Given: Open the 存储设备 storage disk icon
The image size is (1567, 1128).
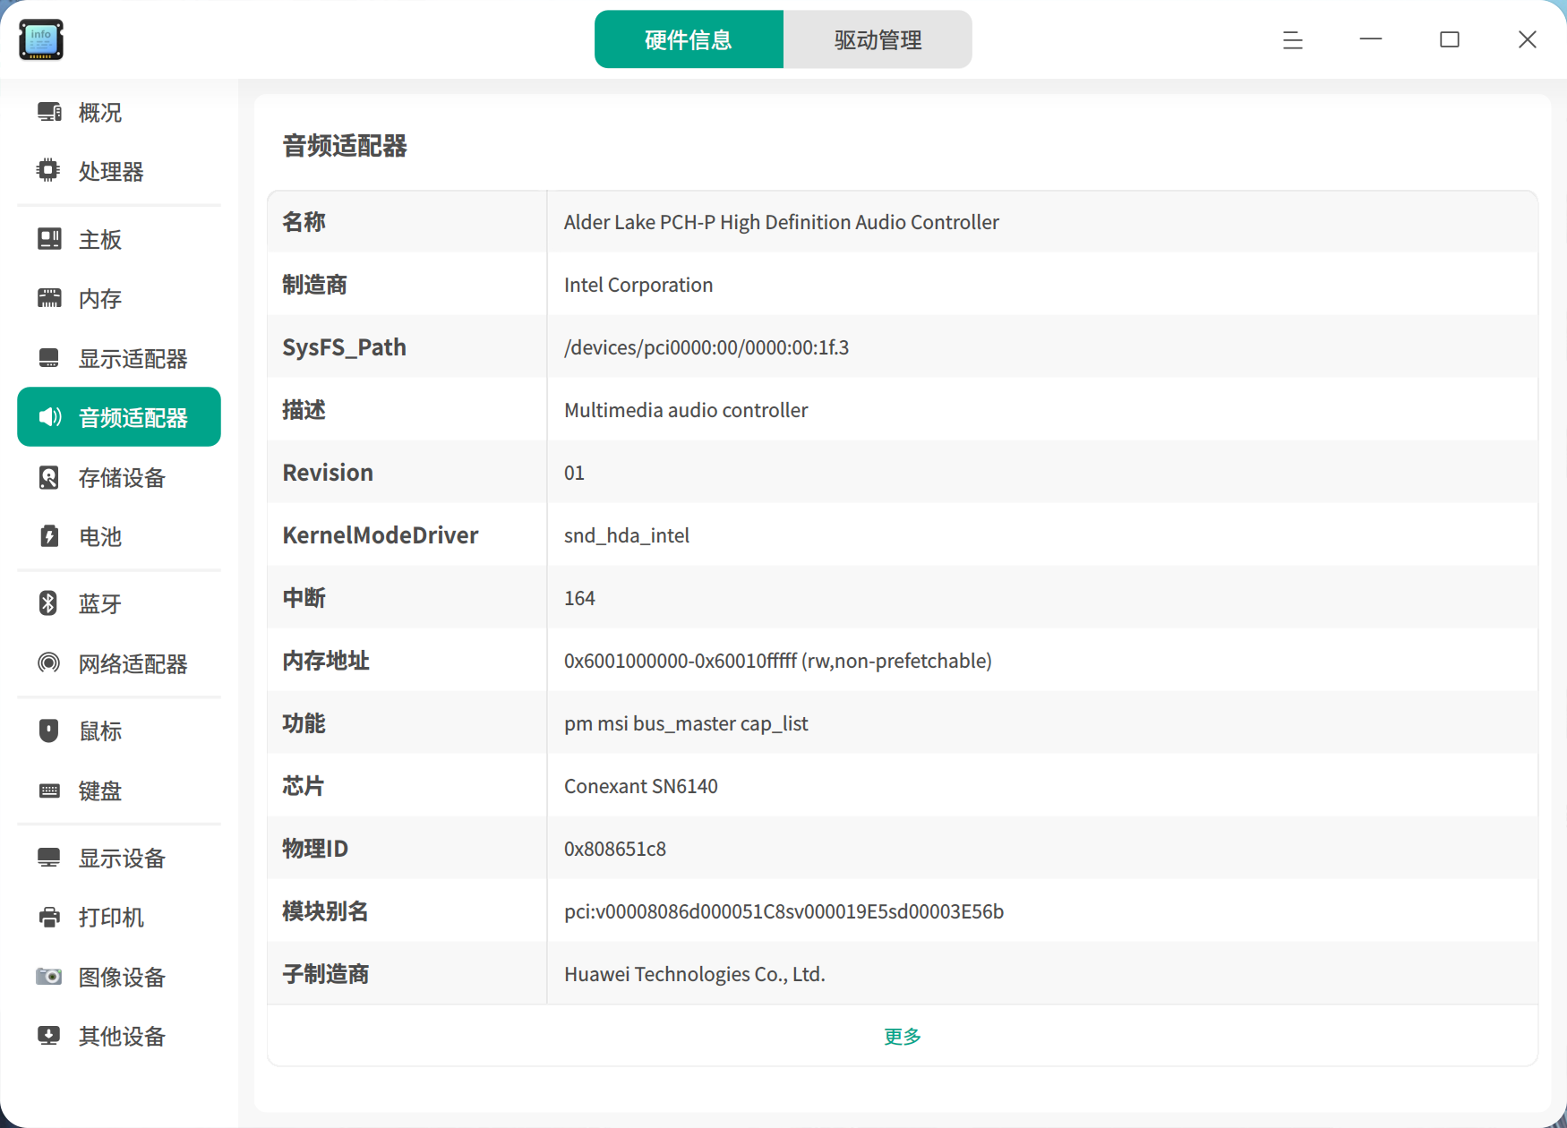Looking at the screenshot, I should click(x=49, y=477).
